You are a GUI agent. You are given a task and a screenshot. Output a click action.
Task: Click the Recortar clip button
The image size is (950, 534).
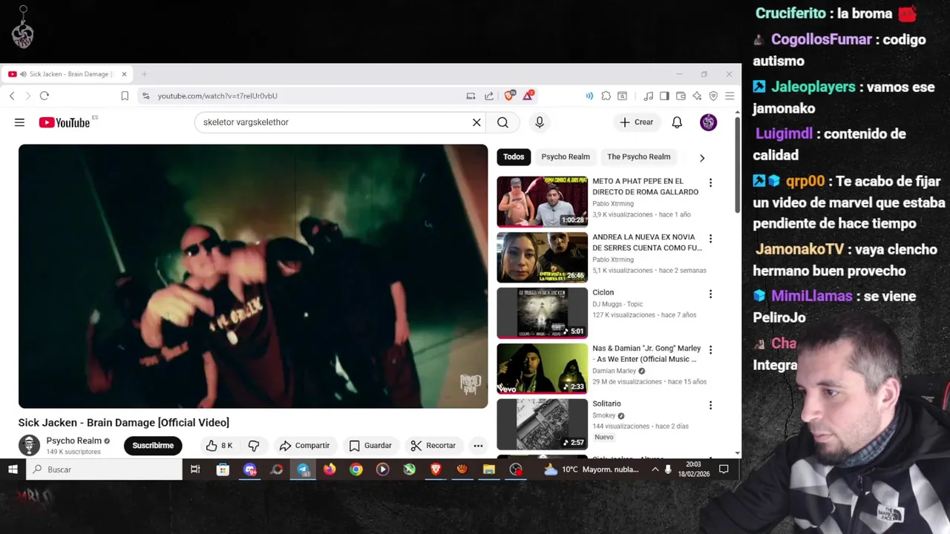[433, 446]
